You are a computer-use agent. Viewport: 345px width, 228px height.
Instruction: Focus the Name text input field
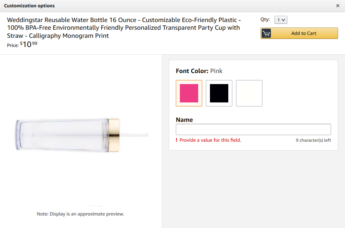click(x=253, y=130)
